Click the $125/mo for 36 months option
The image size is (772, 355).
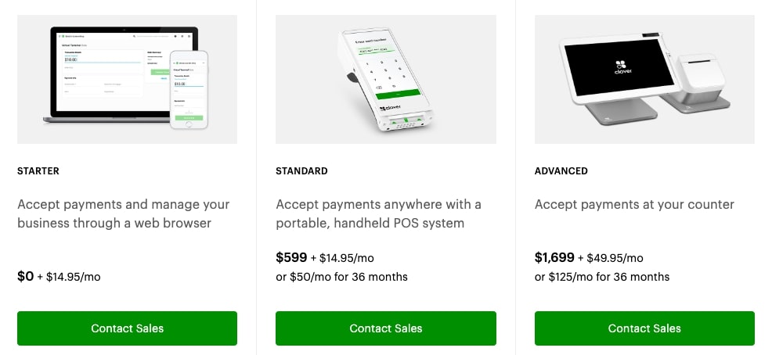[602, 277]
